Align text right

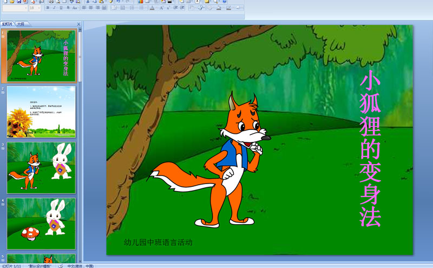click(97, 8)
